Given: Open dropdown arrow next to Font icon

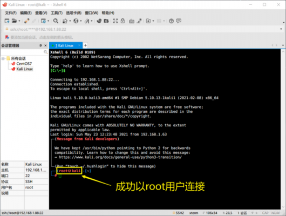Looking at the screenshot, I should pos(92,21).
